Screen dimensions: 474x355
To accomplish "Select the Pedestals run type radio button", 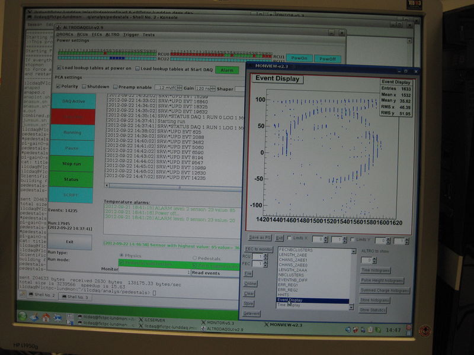I will (195, 258).
